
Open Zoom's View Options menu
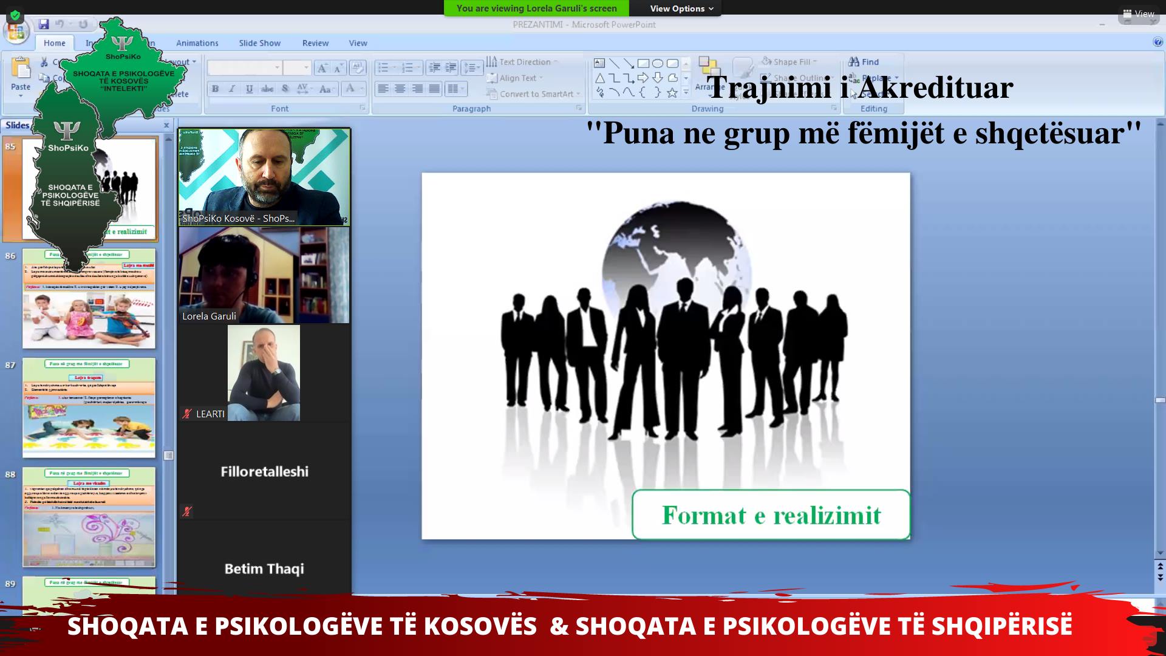click(x=681, y=9)
